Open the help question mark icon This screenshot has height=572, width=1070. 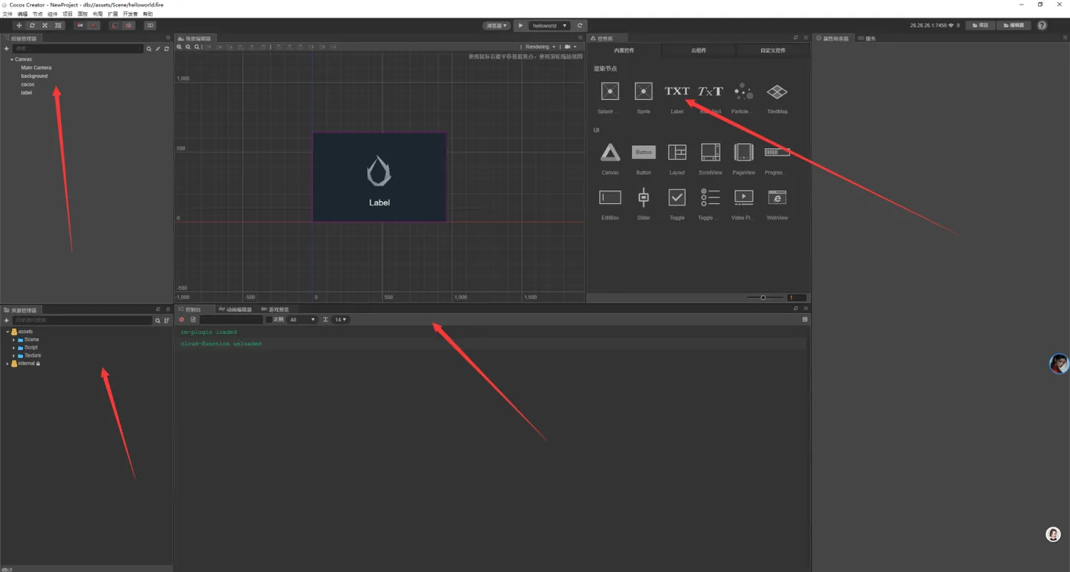click(1042, 25)
